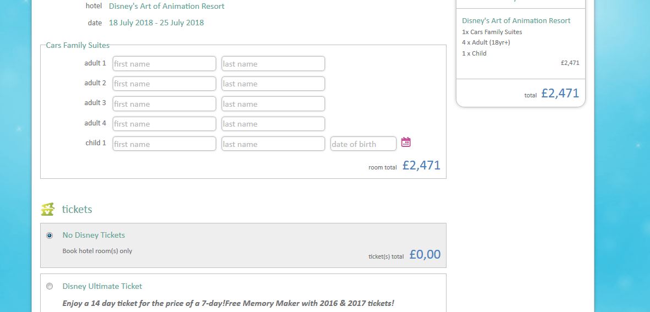Click adult 3 last name input

pos(273,104)
